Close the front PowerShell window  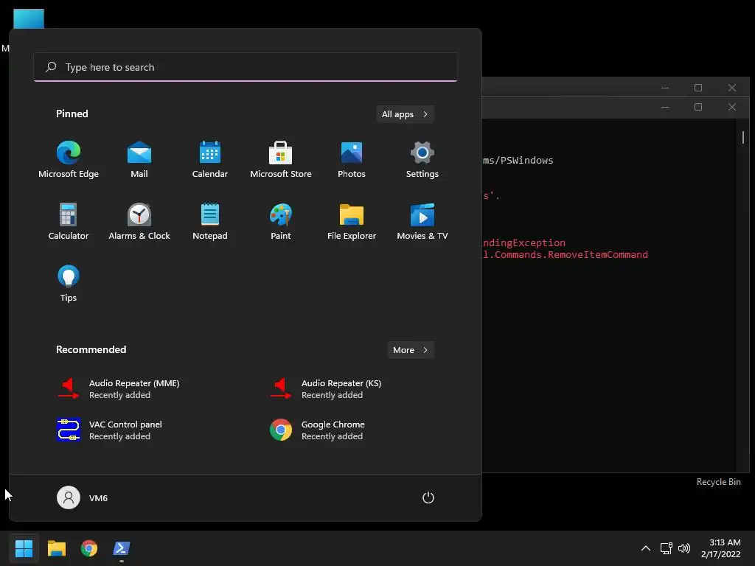tap(732, 107)
